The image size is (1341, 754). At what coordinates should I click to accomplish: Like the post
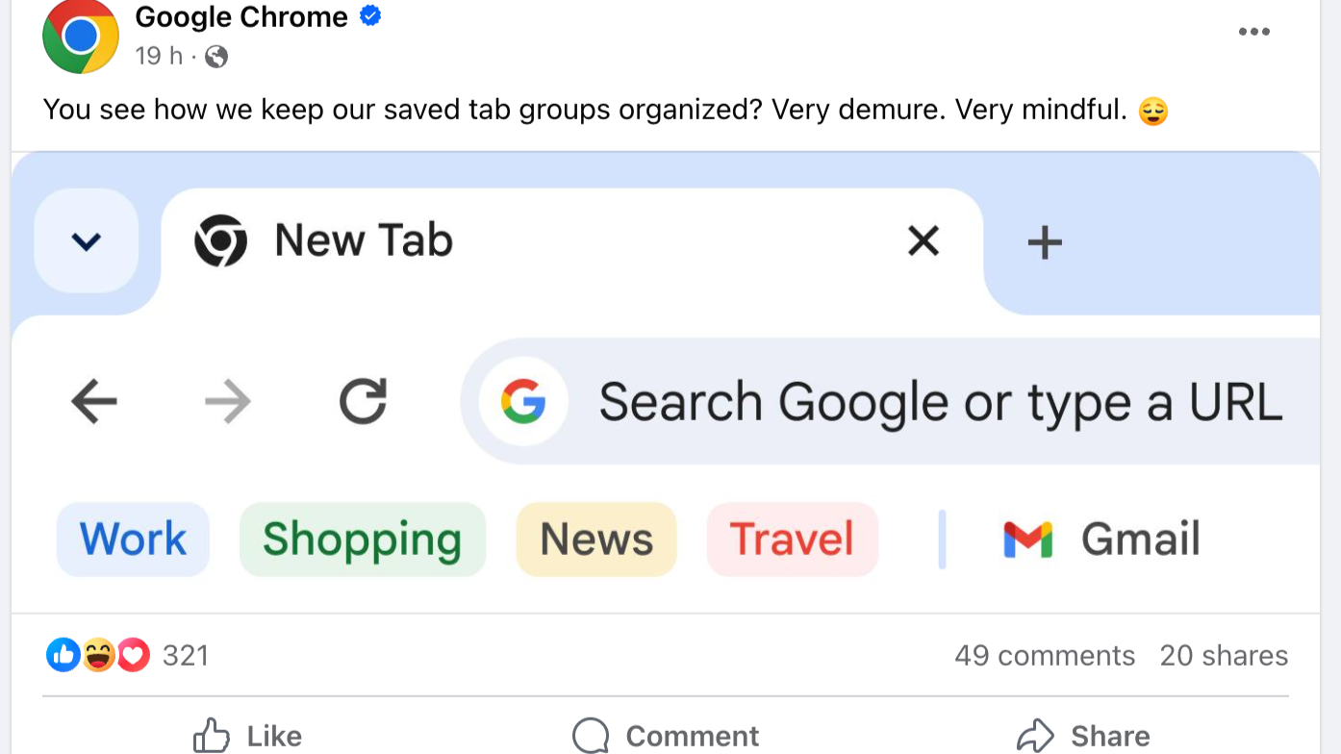point(248,736)
